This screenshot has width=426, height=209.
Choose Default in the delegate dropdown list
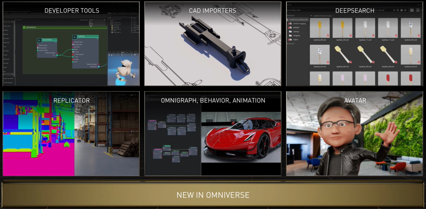(91, 23)
